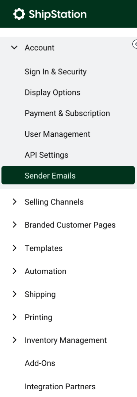The width and height of the screenshot is (137, 397).
Task: Expand the Printing chevron
Action: 14,317
